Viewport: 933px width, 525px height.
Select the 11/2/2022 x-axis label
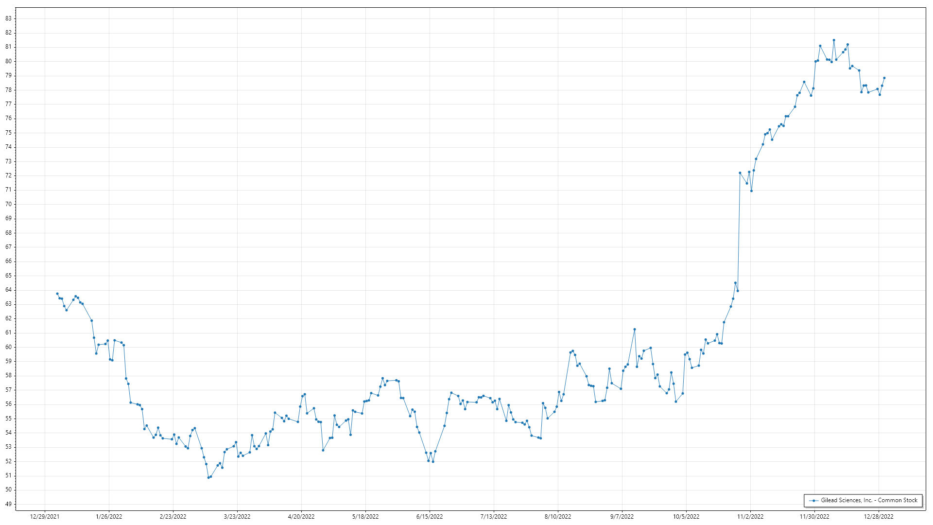point(750,517)
